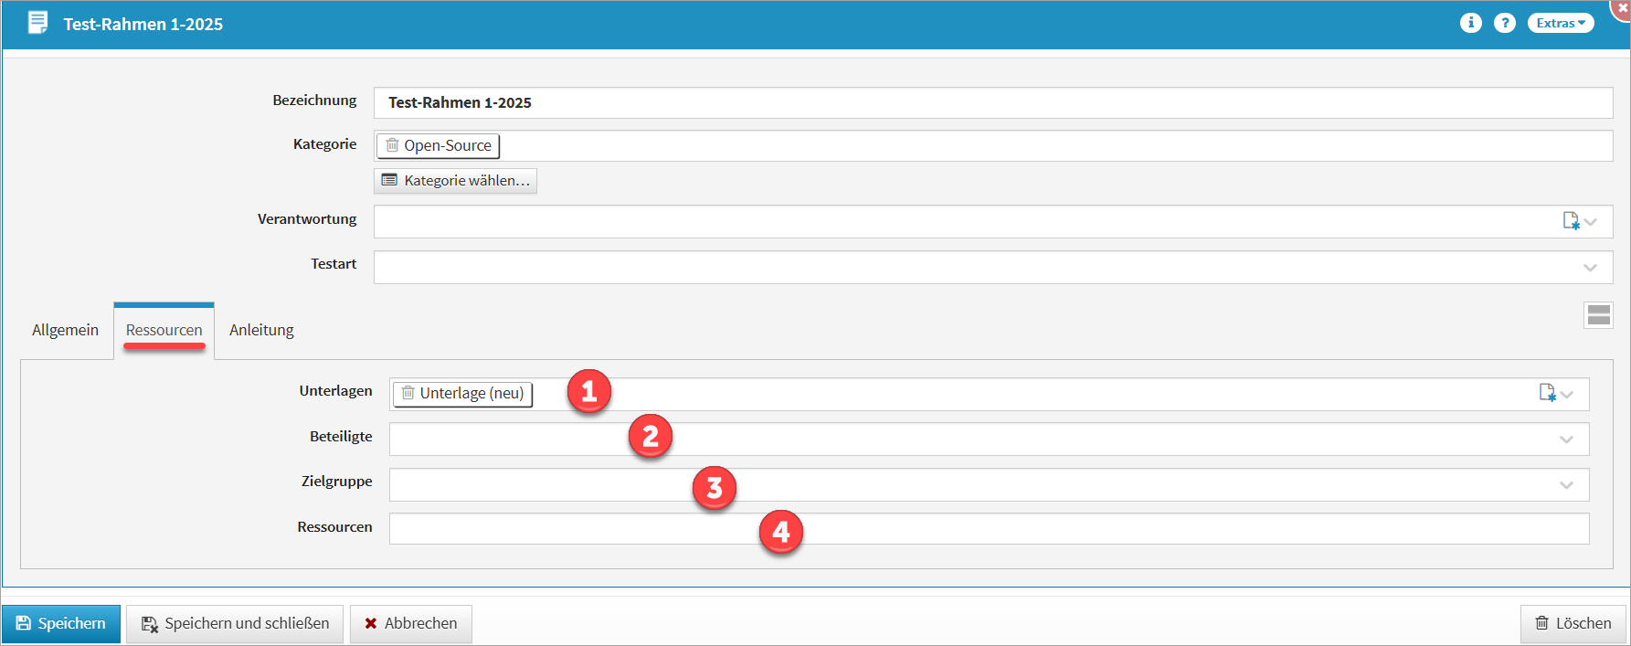Click Speichern und schließen
This screenshot has width=1631, height=646.
[x=235, y=623]
